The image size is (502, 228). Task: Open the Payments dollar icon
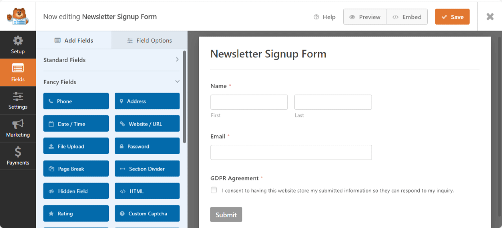coord(18,152)
